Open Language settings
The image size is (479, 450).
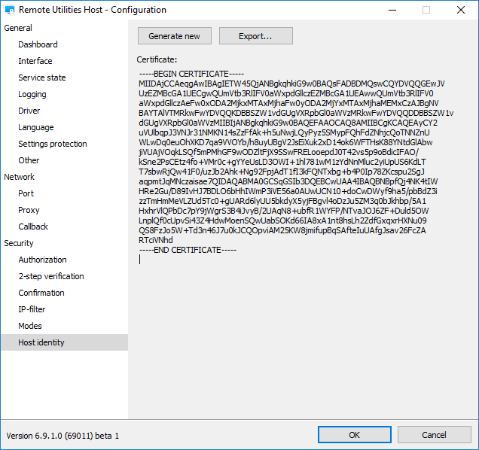tap(36, 127)
